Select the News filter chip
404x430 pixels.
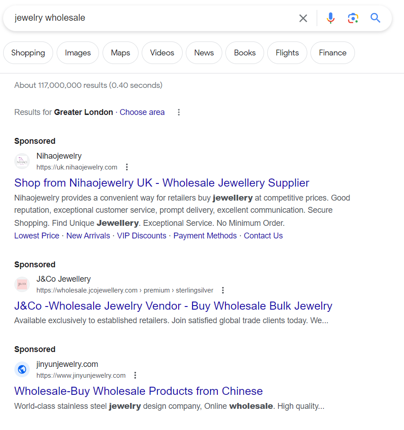tap(204, 53)
